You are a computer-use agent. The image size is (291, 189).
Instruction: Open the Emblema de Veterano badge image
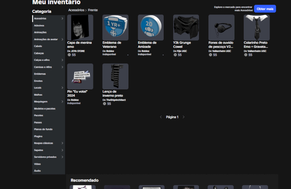point(115,28)
